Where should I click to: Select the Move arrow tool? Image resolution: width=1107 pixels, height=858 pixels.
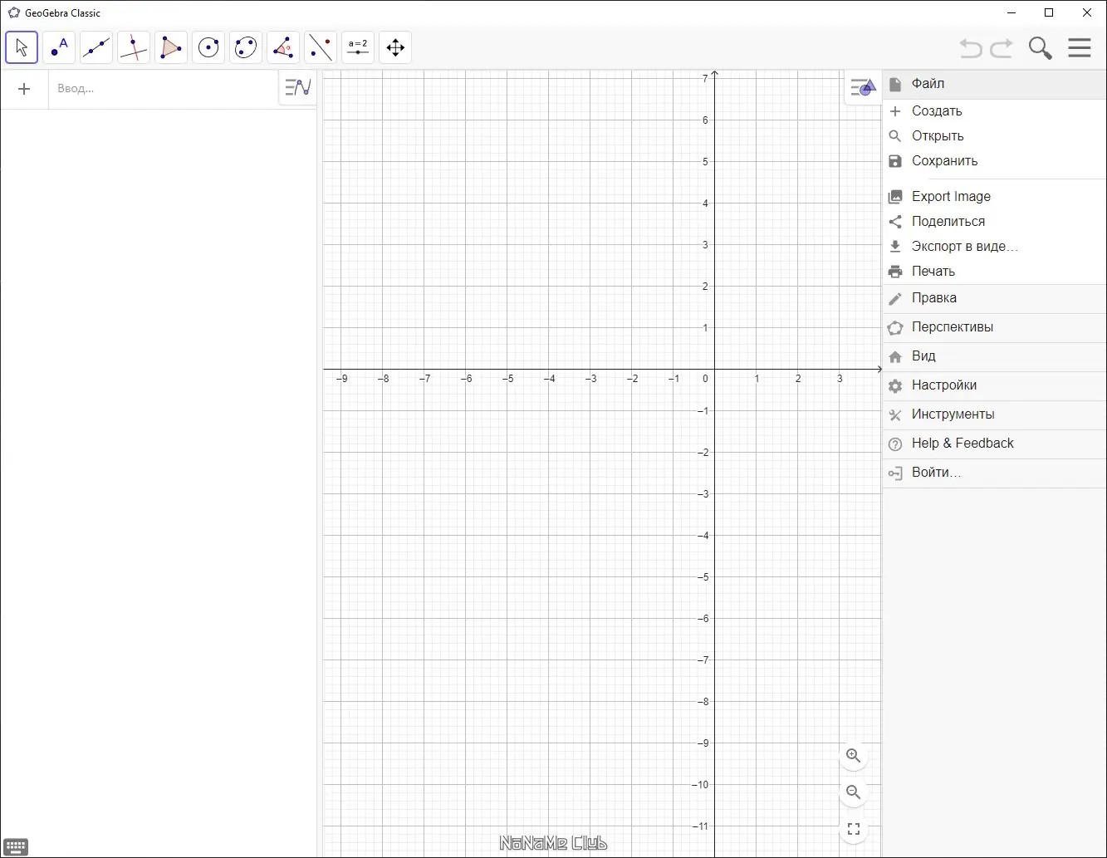[22, 47]
